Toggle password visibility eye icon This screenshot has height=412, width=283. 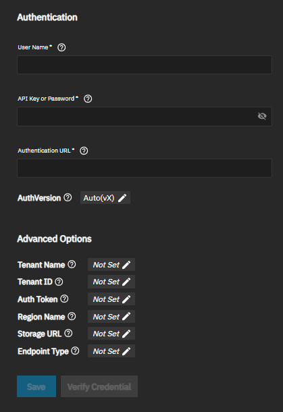click(x=262, y=116)
